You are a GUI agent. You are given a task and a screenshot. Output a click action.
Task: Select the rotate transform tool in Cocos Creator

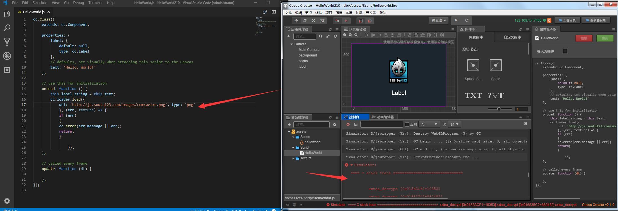click(x=305, y=21)
